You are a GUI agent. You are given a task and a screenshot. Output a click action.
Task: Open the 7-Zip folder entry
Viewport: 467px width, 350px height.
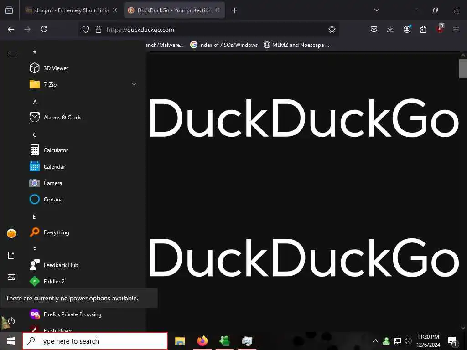click(x=83, y=84)
